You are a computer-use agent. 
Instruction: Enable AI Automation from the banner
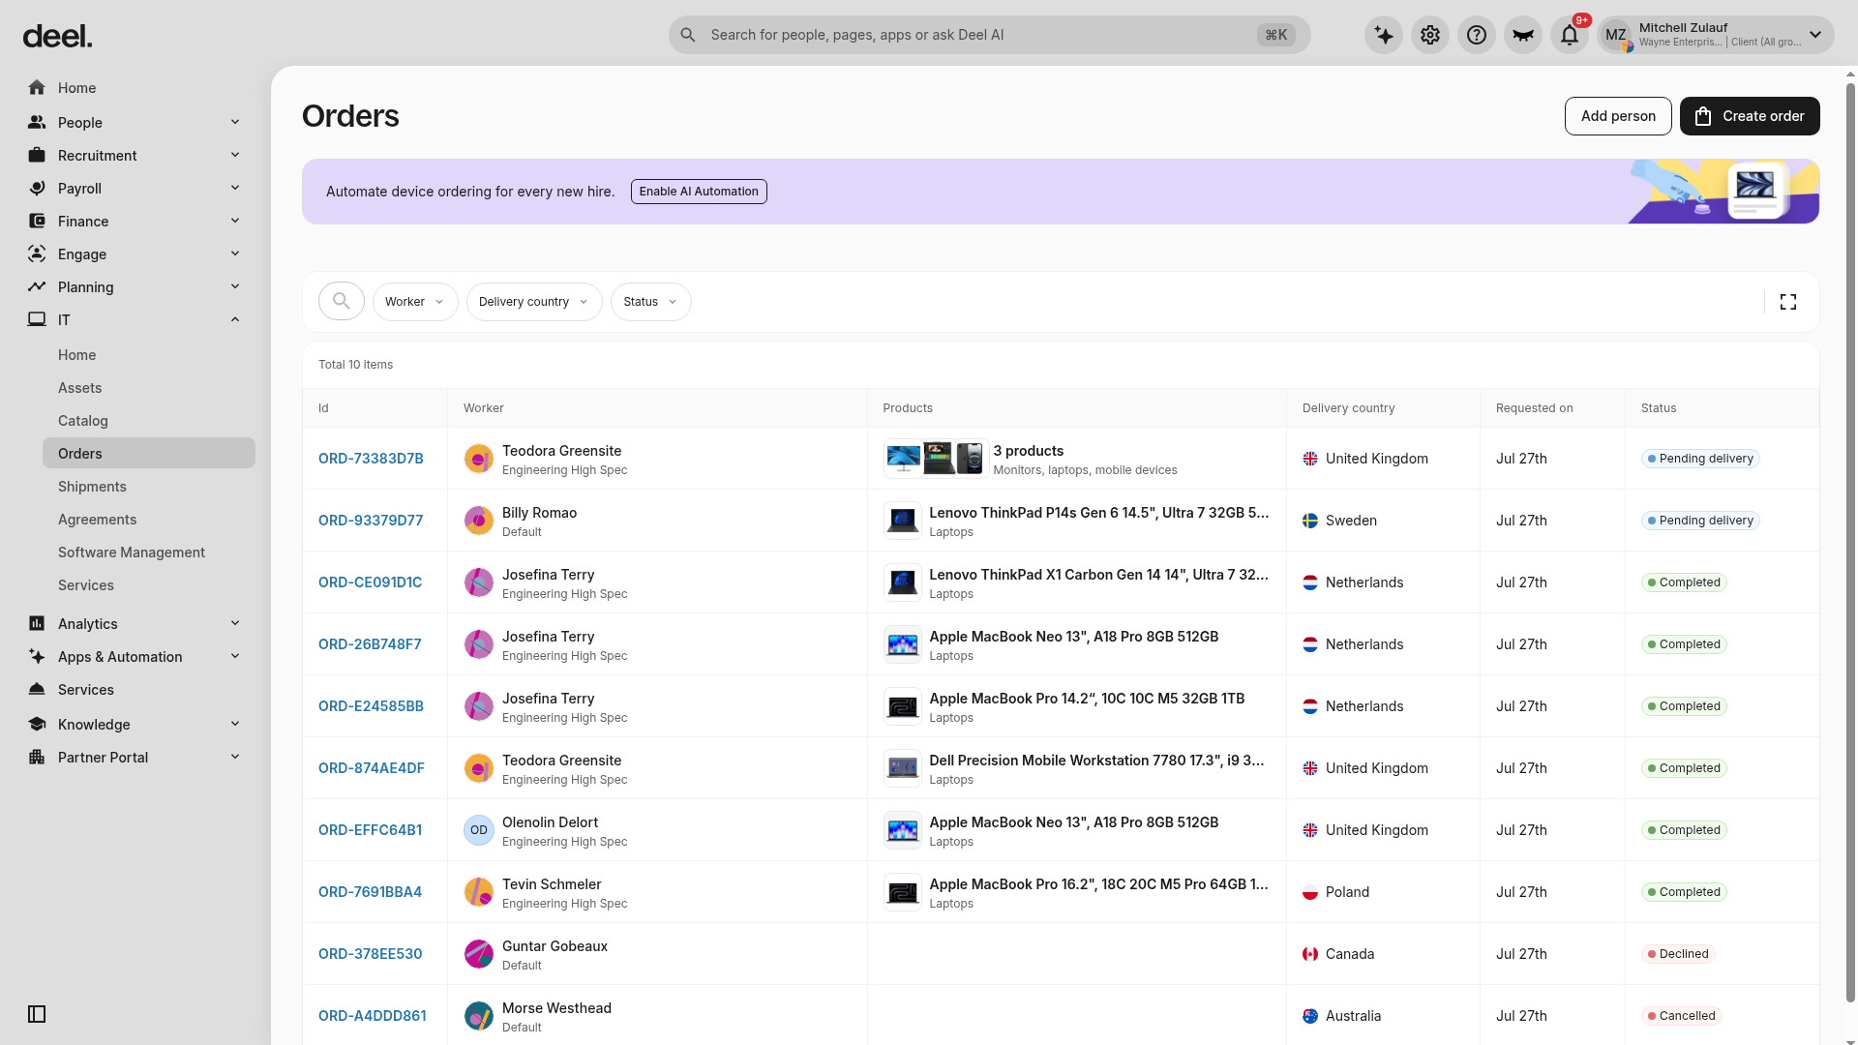699,192
